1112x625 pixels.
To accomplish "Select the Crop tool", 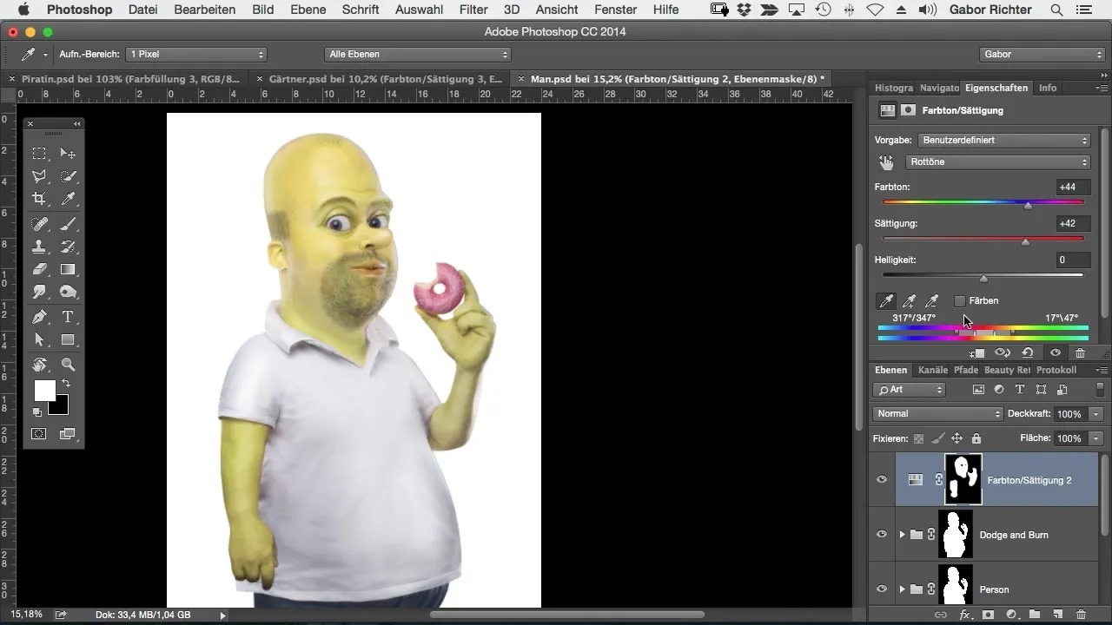I will 39,199.
